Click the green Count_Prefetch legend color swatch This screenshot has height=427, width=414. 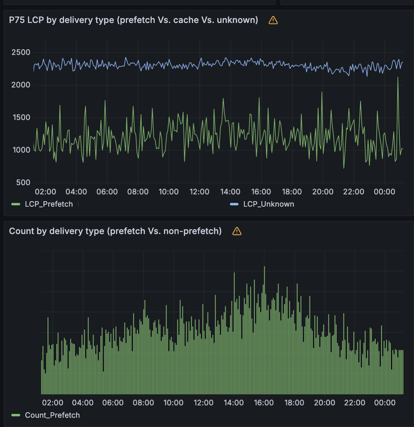pos(16,415)
